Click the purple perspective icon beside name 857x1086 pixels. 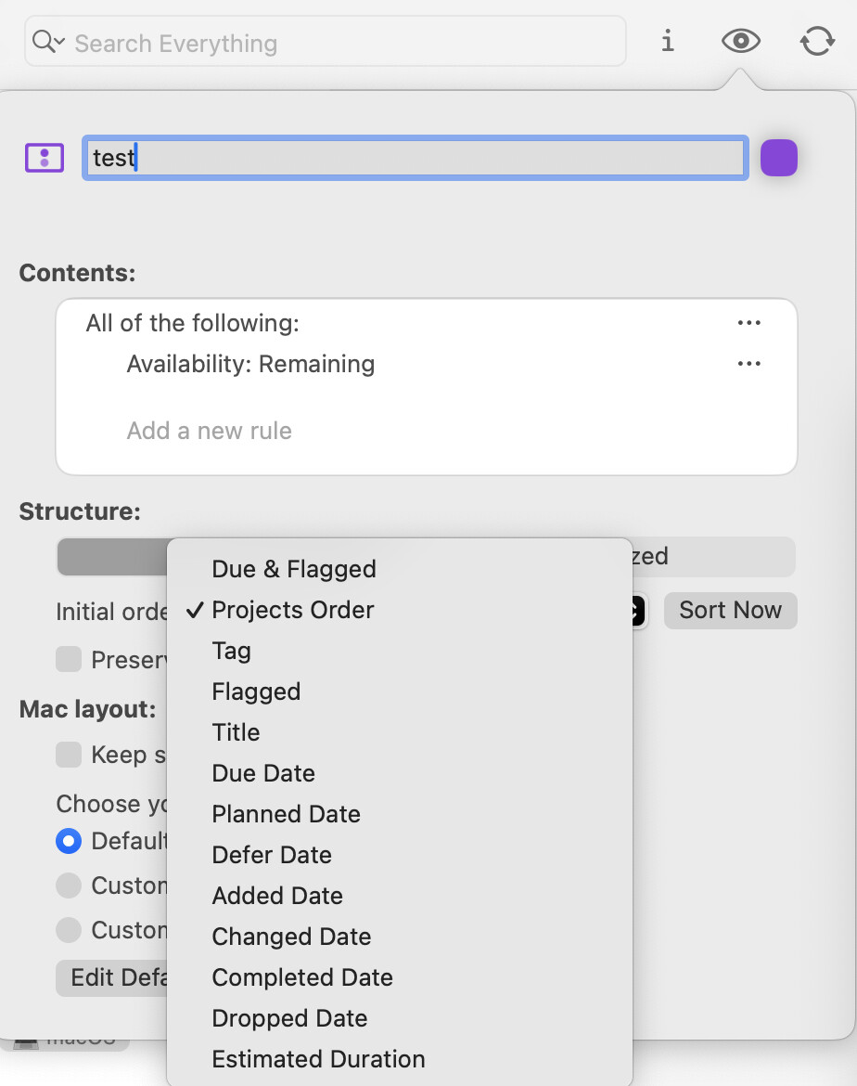coord(44,158)
